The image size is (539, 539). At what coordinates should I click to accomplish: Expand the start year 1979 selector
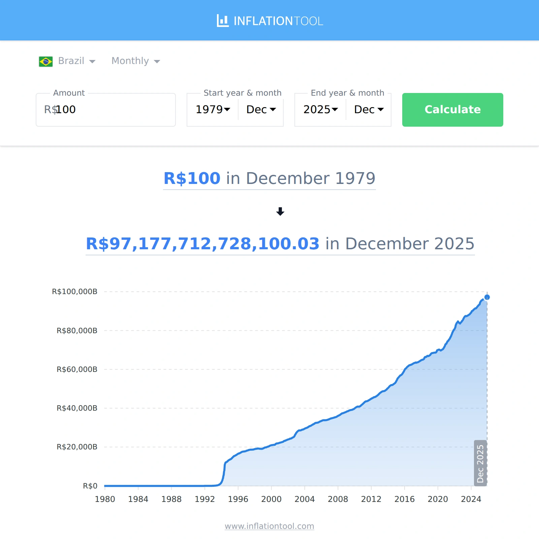[x=213, y=109]
